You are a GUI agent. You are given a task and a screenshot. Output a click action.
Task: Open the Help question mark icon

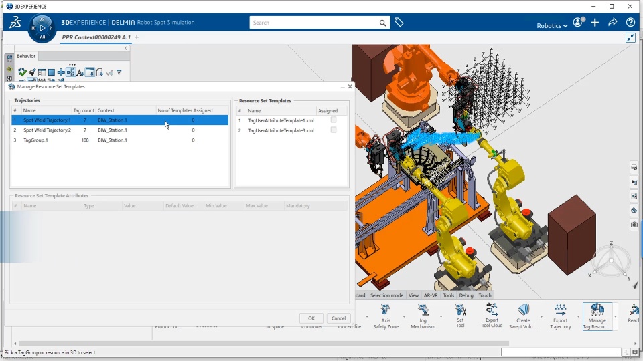(x=630, y=23)
